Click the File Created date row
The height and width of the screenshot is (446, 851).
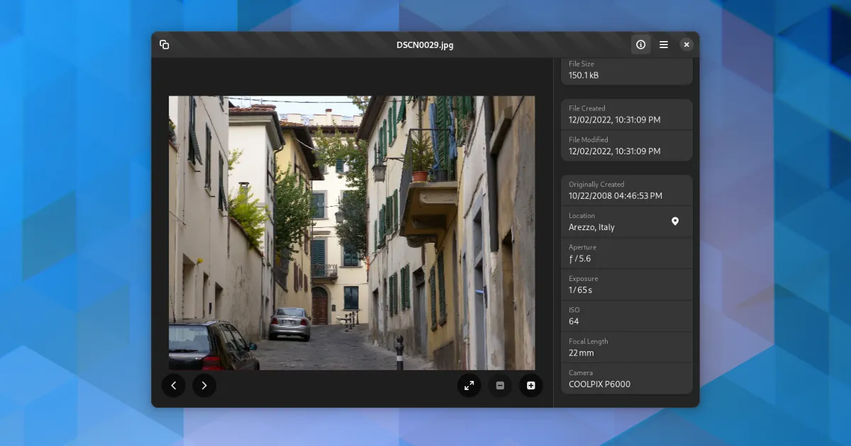[626, 115]
